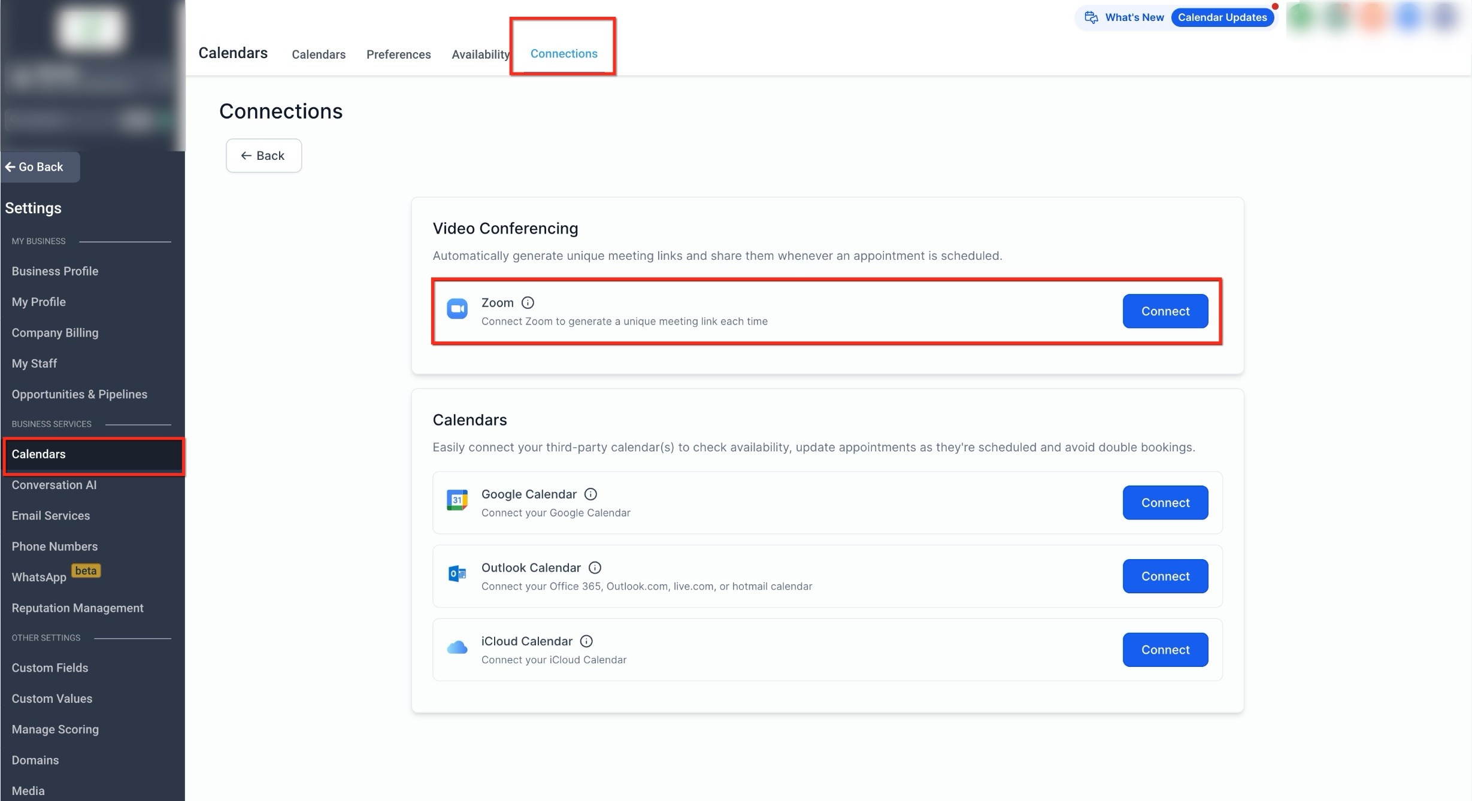
Task: Open the Connections tab
Action: pyautogui.click(x=564, y=54)
